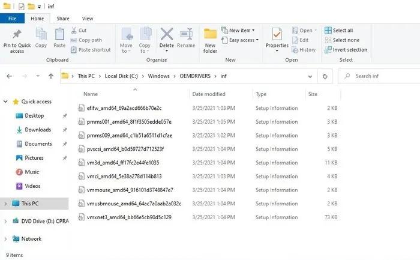Click the quick access toolbar properties checkmark icon
The width and height of the screenshot is (420, 260).
[x=22, y=7]
